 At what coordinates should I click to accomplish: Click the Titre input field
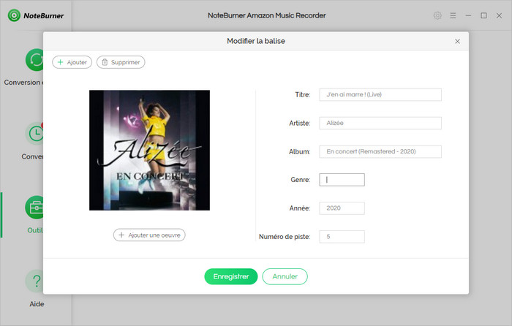click(380, 94)
